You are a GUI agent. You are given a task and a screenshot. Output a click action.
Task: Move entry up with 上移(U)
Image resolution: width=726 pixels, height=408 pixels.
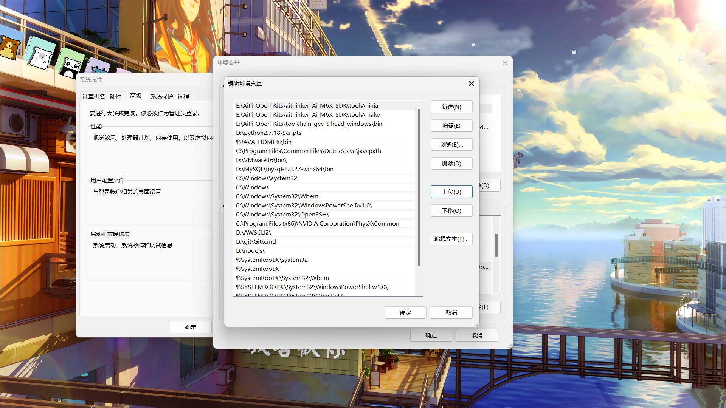pyautogui.click(x=451, y=192)
